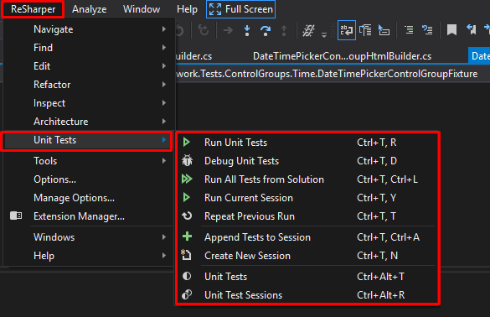The image size is (490, 317).
Task: Click the toolbar icon before the overflow arrow
Action: click(x=308, y=30)
